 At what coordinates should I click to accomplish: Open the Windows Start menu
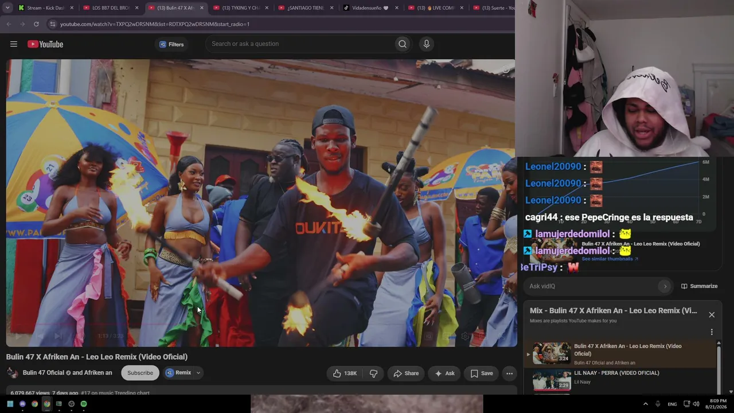tap(10, 404)
